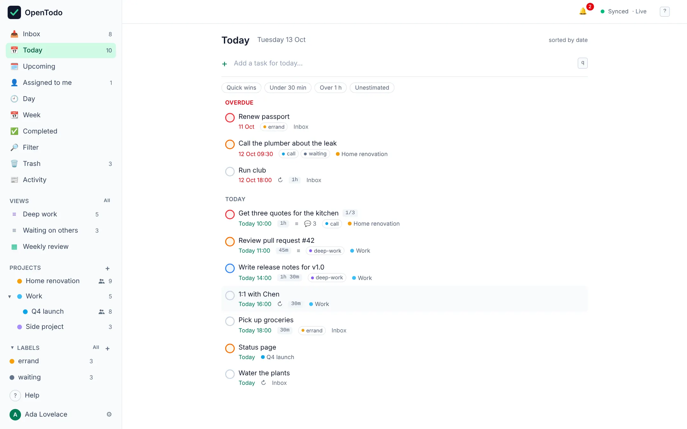Click the plus icon beside Add a task

[x=225, y=64]
